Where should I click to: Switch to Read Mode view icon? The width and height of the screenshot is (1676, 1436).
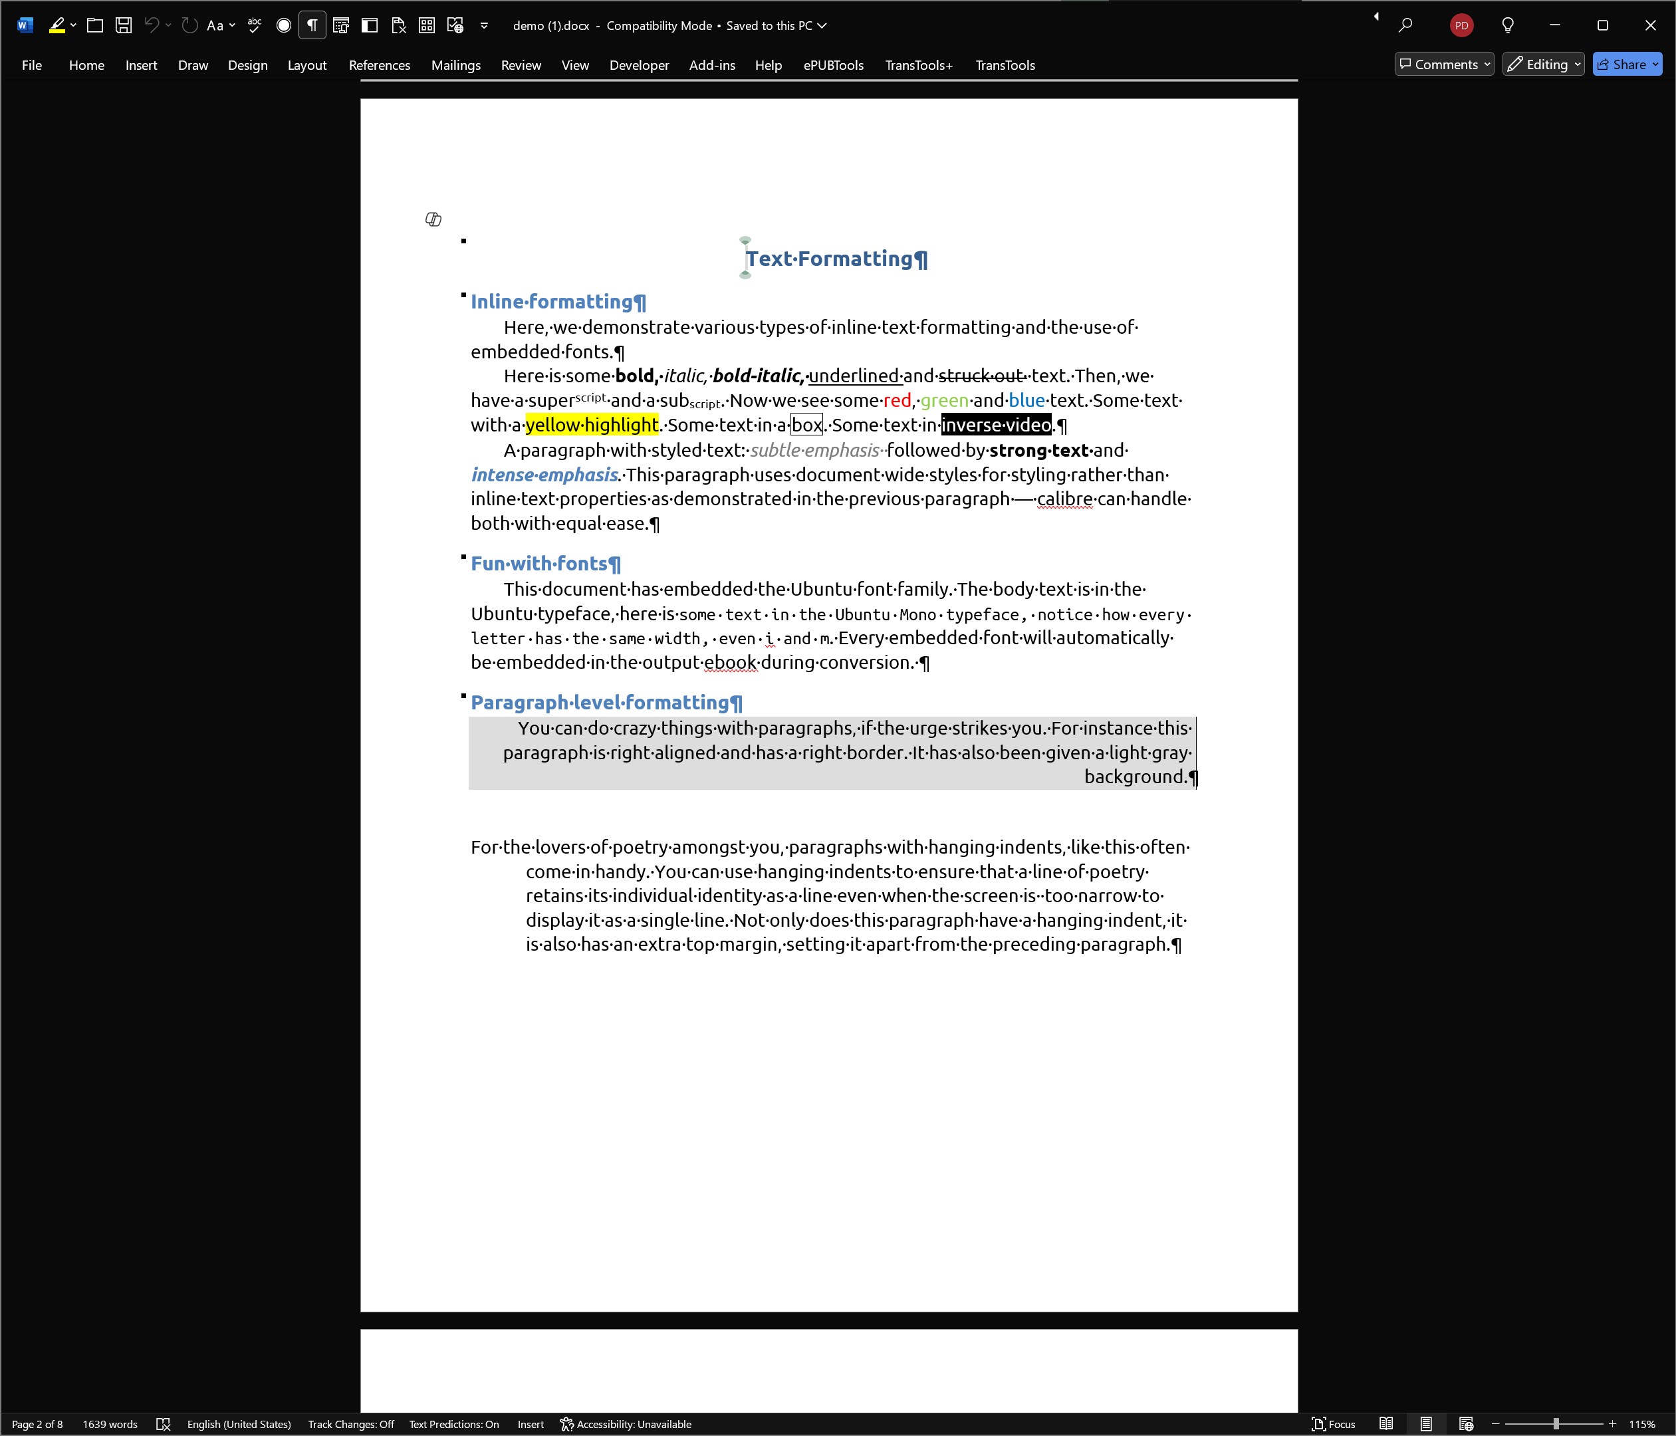click(x=1386, y=1424)
